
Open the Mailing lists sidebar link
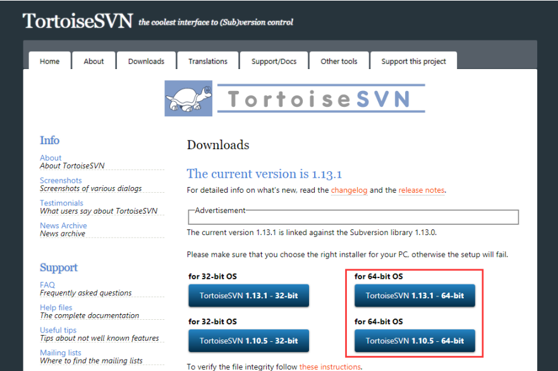pos(61,353)
